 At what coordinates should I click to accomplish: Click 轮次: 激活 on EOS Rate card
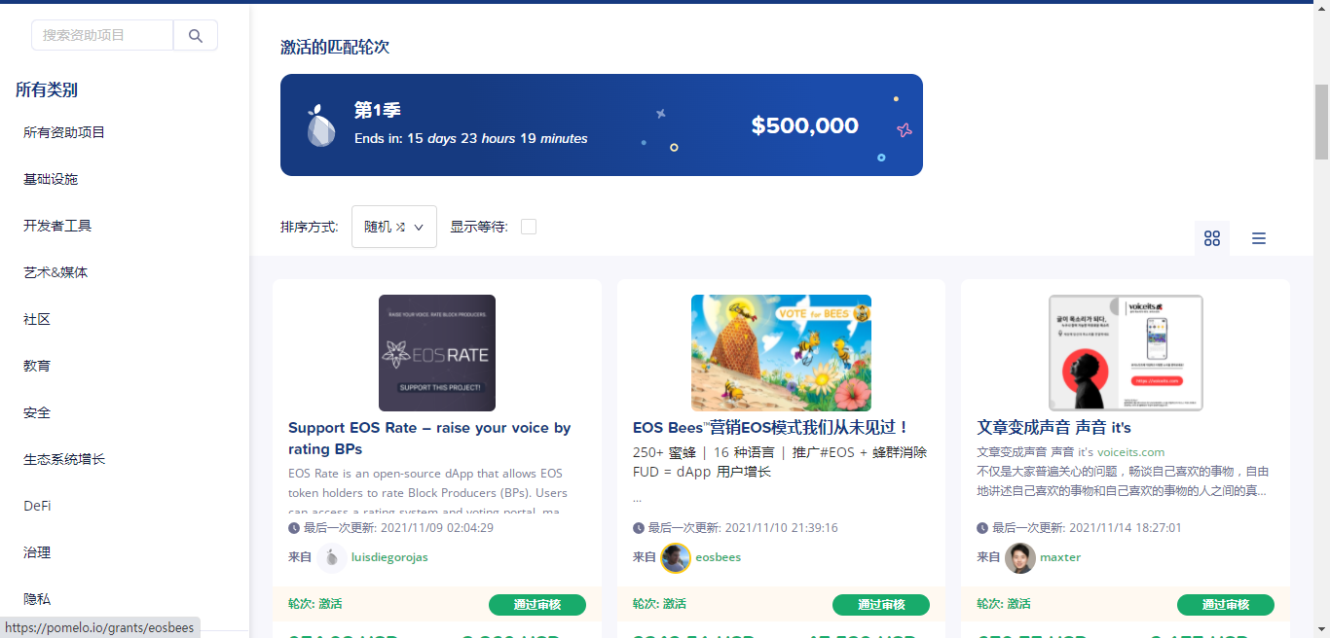coord(315,604)
